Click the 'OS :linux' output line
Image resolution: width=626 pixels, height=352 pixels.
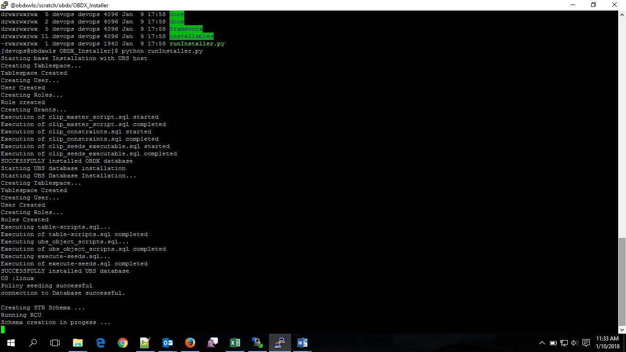[17, 278]
